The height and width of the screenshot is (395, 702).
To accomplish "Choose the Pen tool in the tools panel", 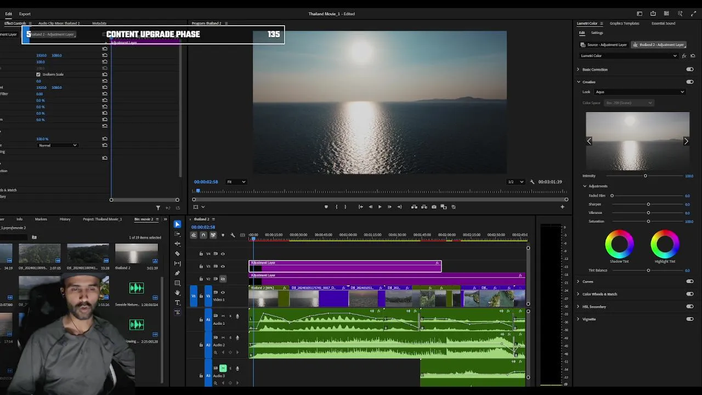I will pos(177,273).
